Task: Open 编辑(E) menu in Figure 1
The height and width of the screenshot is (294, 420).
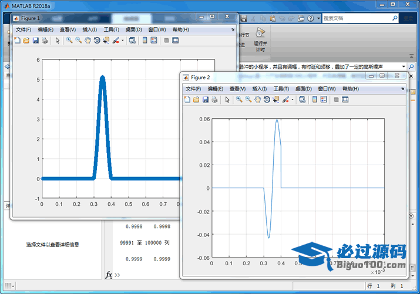Action: [46, 30]
